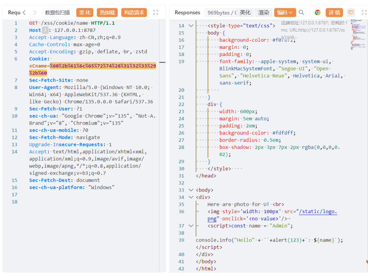
Task: Collapse the script block at line 37
Action: (191, 226)
